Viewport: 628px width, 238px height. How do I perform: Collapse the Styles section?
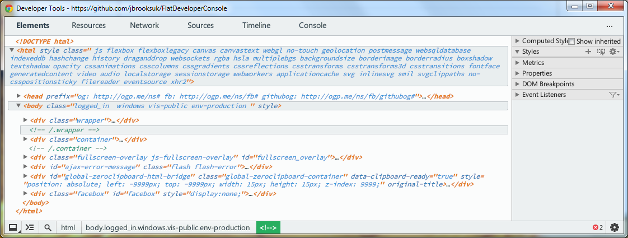point(518,52)
